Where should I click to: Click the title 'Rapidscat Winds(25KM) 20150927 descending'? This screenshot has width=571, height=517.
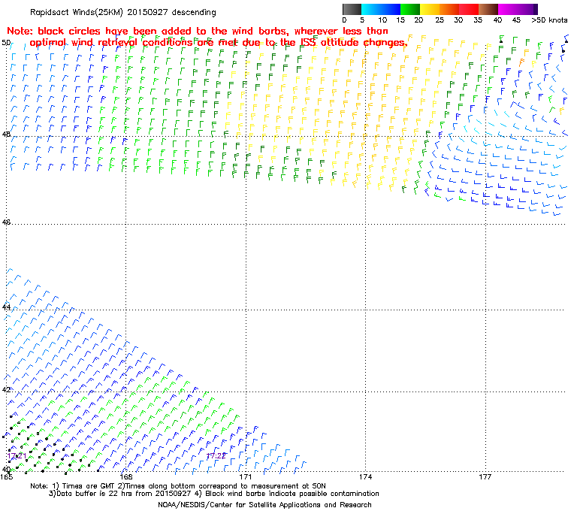tap(123, 12)
